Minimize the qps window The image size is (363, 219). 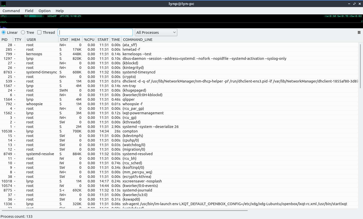[x=349, y=4]
